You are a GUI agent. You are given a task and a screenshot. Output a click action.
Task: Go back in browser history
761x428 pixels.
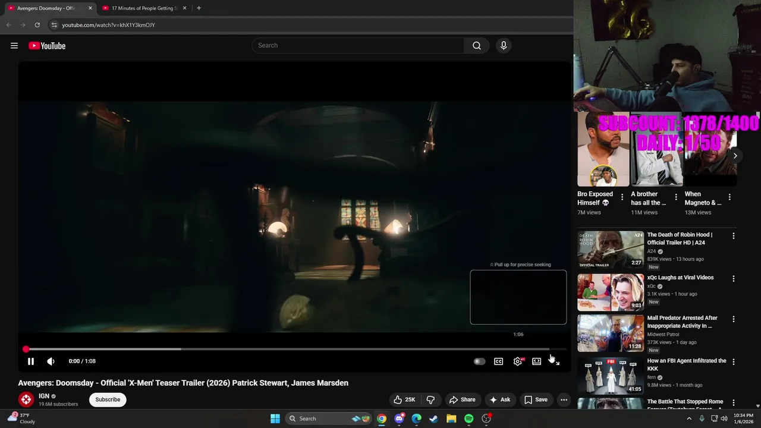point(8,25)
